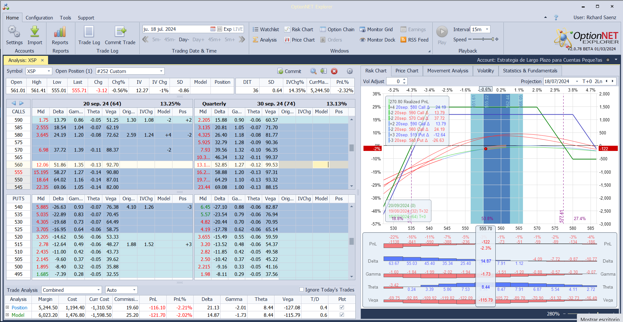This screenshot has height=322, width=623.
Task: Click the magnifier search icon beside Commit
Action: coord(313,71)
